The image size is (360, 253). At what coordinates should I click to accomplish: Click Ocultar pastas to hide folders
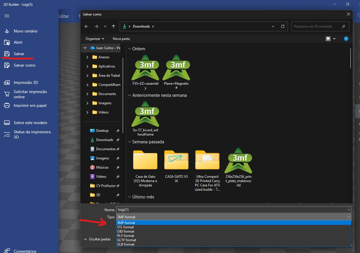click(x=97, y=239)
